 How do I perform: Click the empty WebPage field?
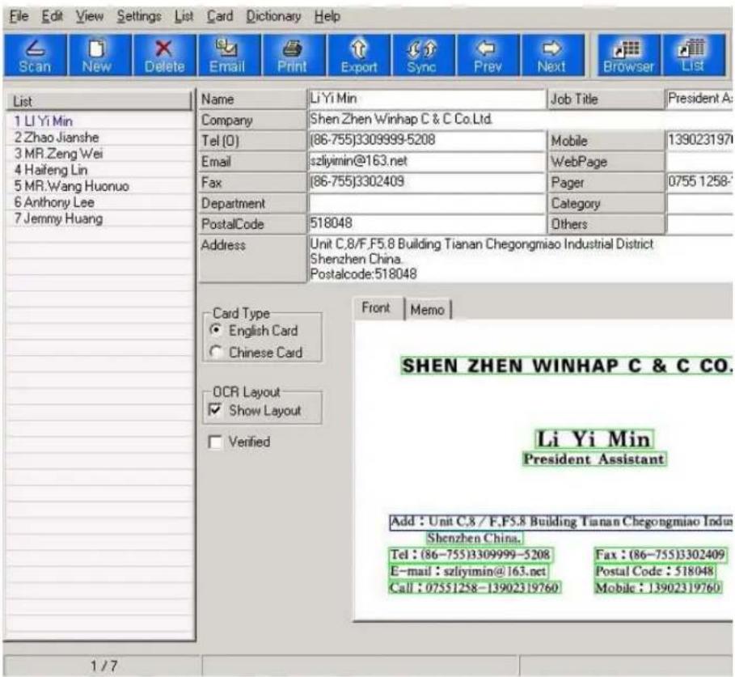coord(699,161)
